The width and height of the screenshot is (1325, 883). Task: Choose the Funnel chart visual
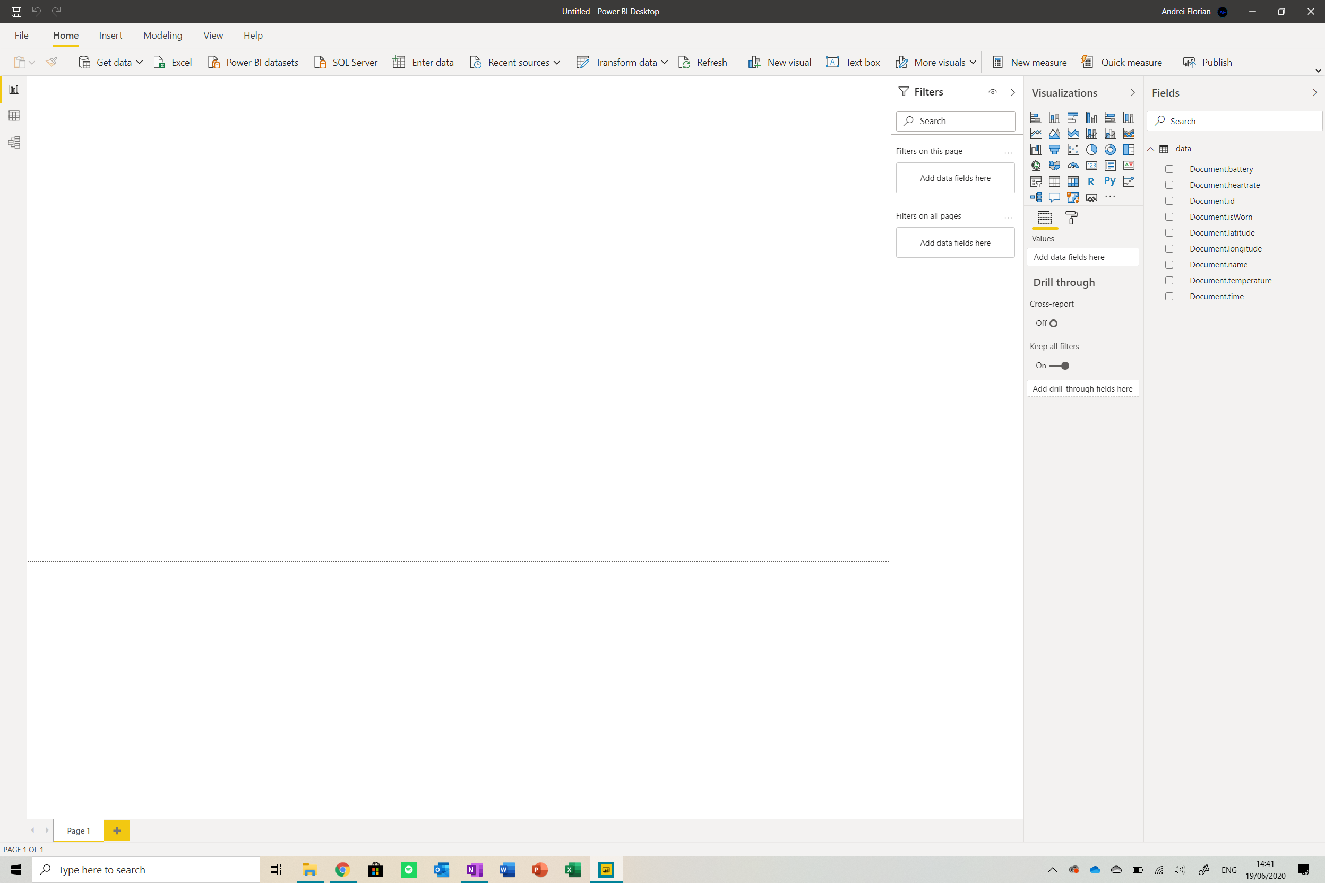[1054, 150]
